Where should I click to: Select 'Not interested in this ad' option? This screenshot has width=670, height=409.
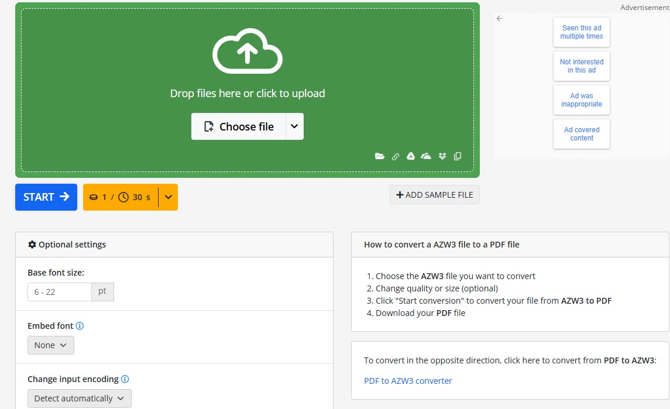pyautogui.click(x=581, y=66)
